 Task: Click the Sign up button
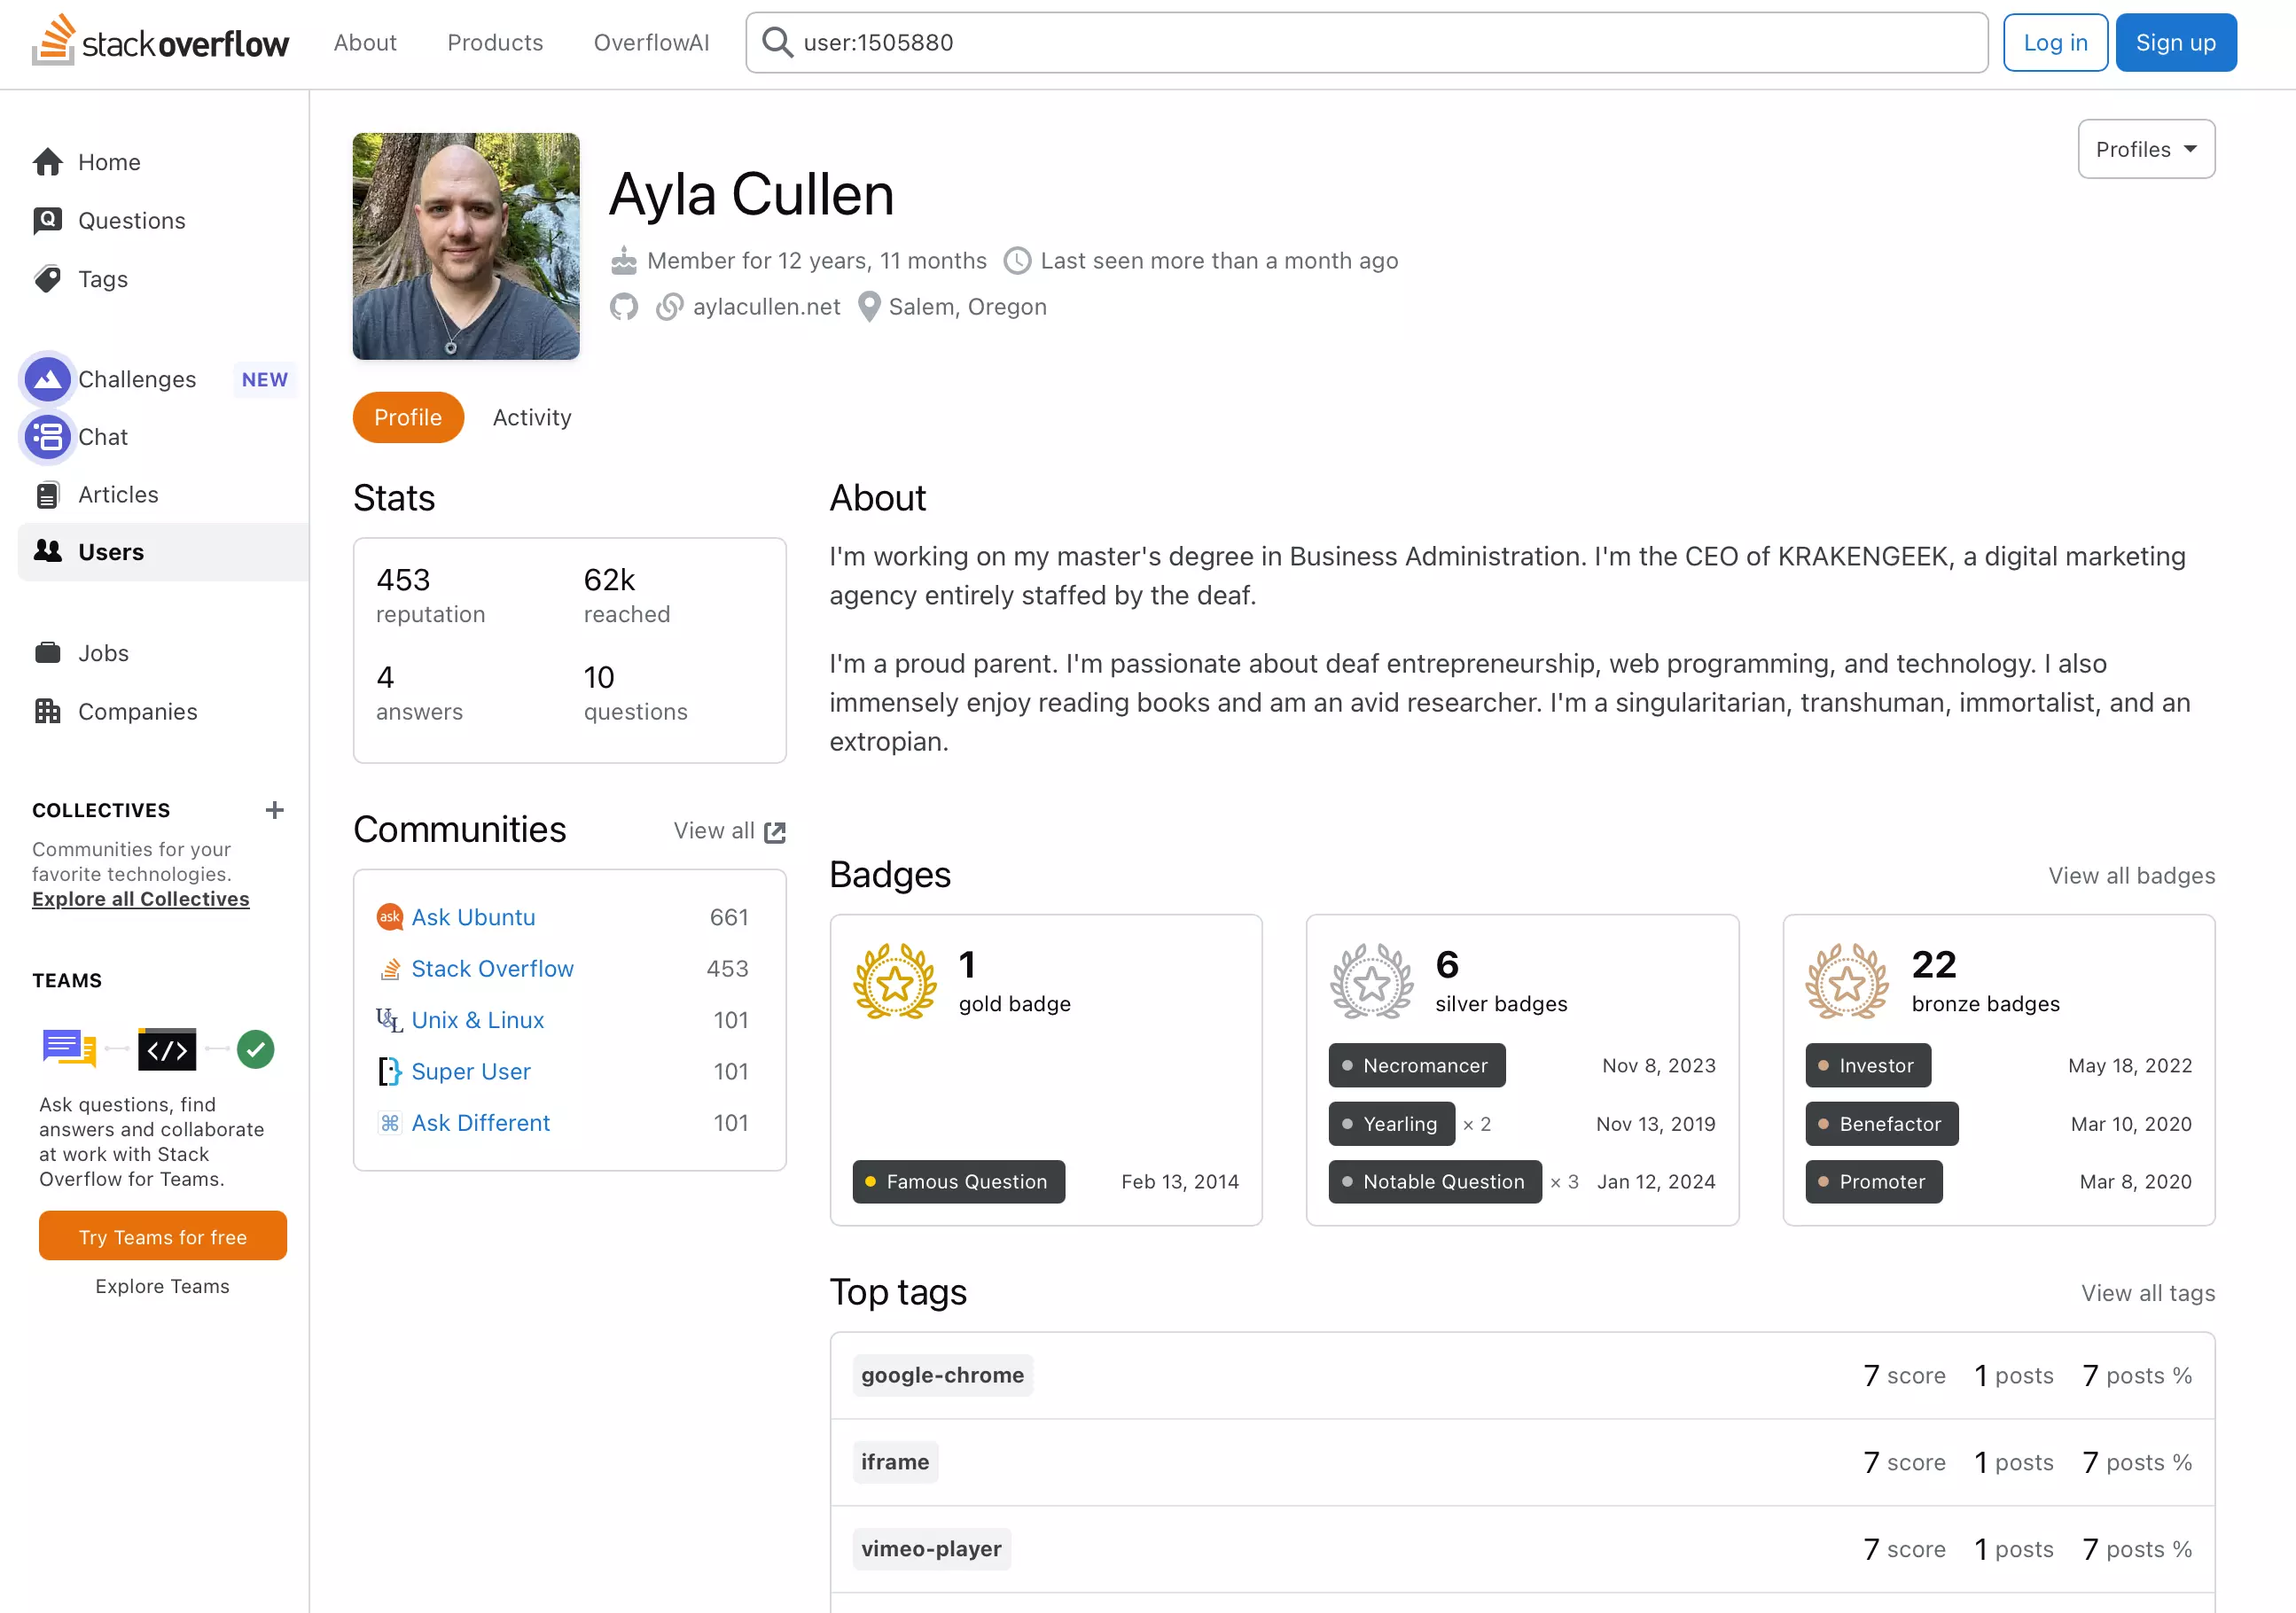click(2176, 42)
